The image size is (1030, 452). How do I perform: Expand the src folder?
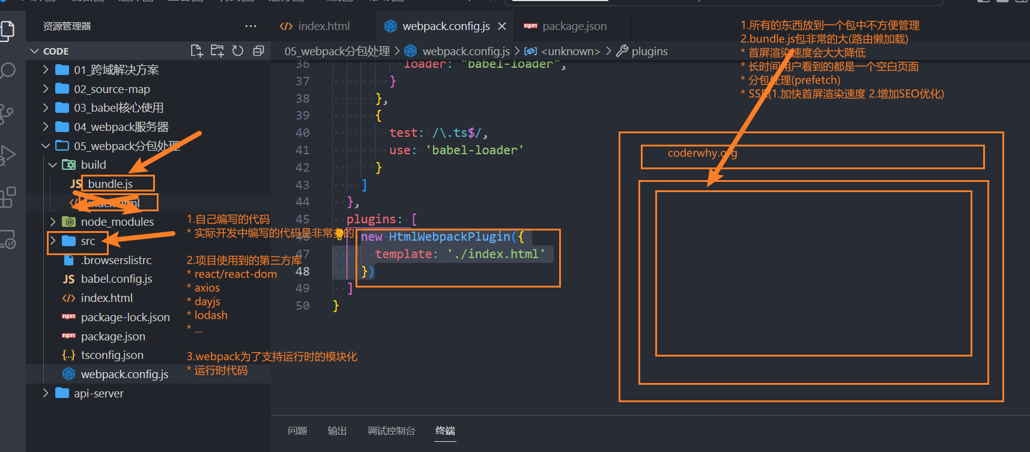(53, 241)
